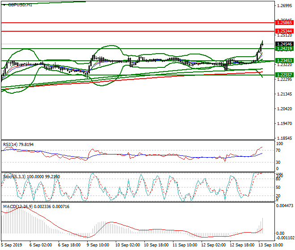Screen dimensions: 295x250
Task: Click the Stochastic scale value 50
Action: click(278, 187)
